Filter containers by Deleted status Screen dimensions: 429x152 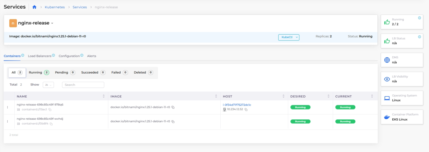[143, 73]
